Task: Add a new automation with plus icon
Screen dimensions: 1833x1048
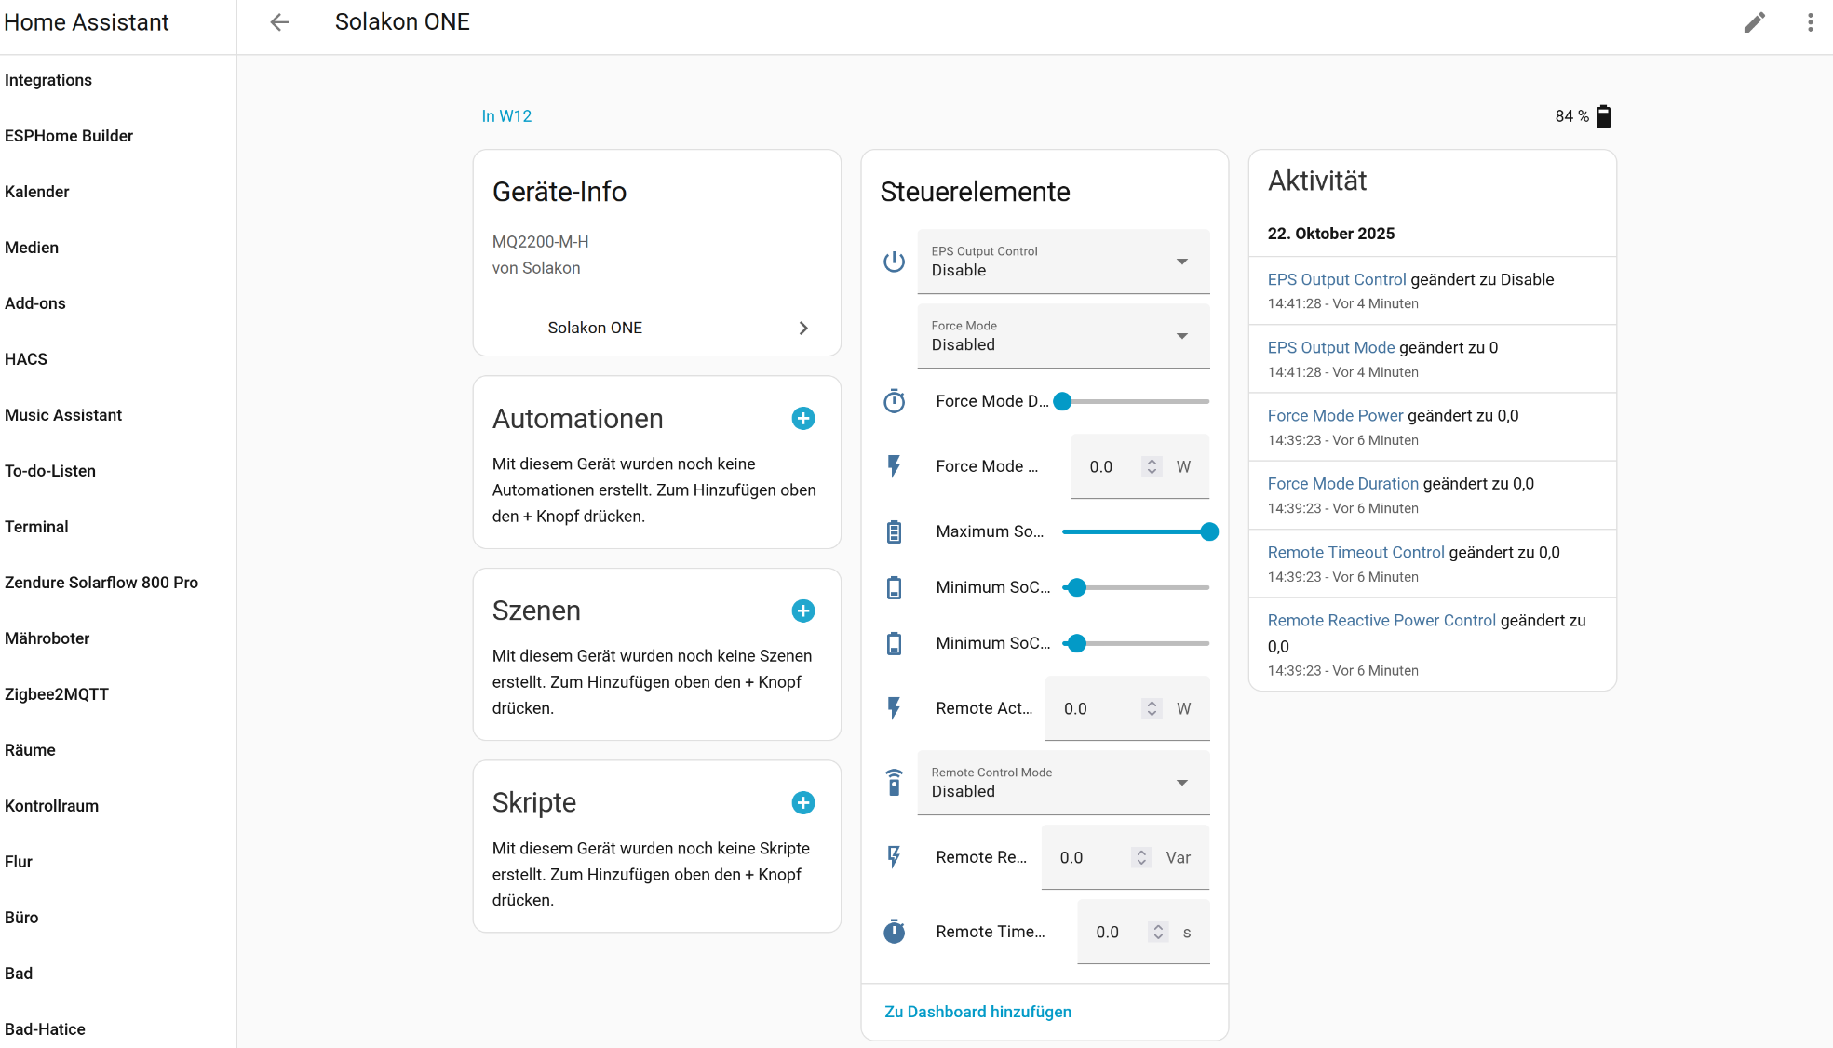Action: [x=802, y=419]
